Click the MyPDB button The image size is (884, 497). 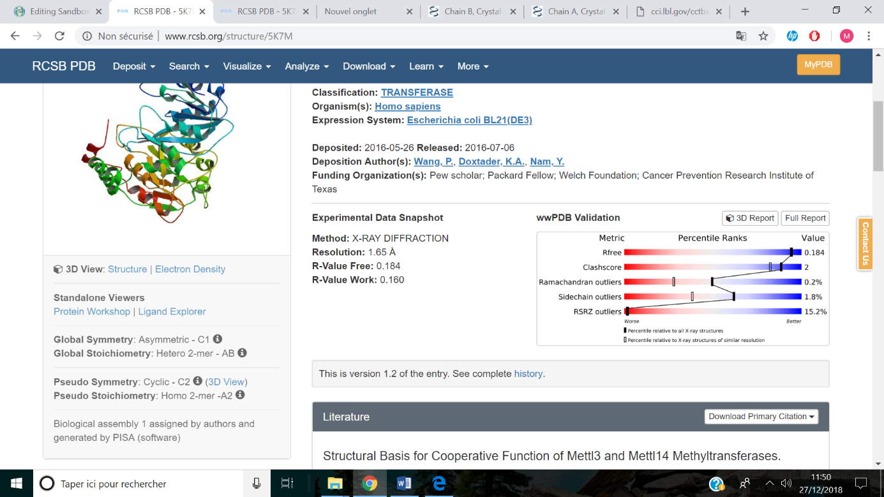point(818,64)
